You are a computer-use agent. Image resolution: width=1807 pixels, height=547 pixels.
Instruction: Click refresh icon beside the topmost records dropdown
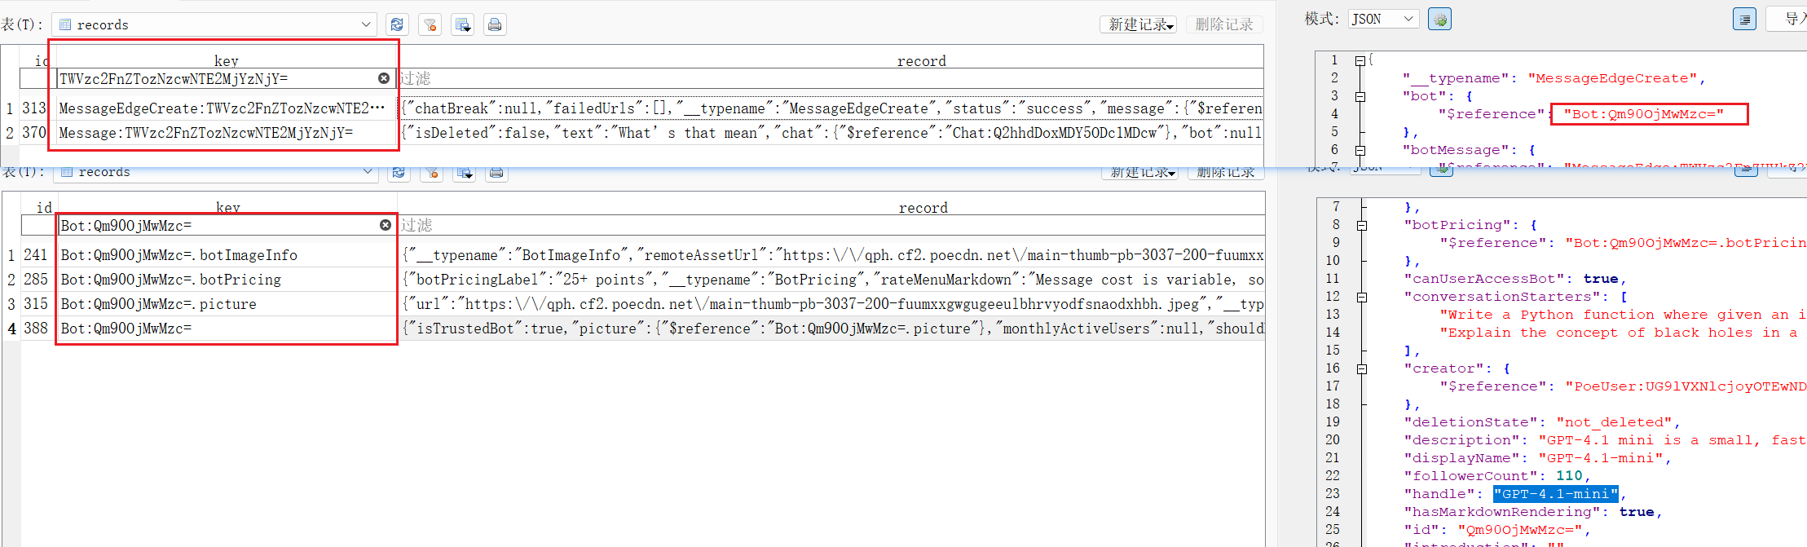click(397, 24)
